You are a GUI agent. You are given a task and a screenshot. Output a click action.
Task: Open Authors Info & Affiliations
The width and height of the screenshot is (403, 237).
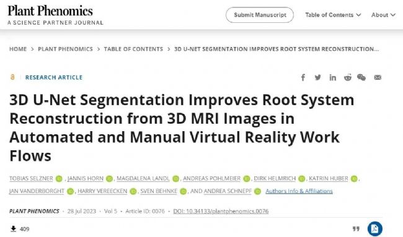click(x=299, y=191)
